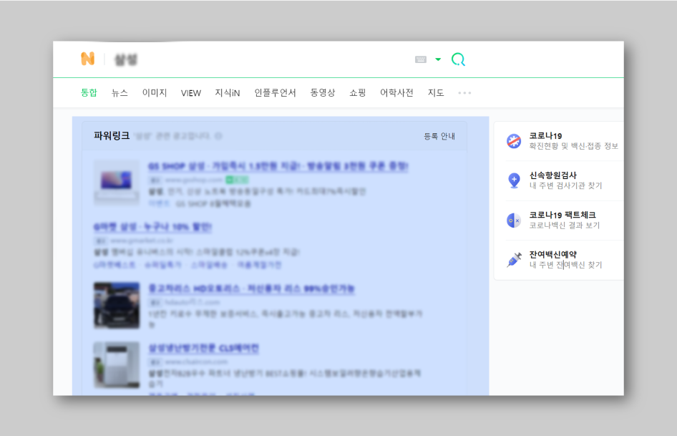Go to the 쇼핑 tab

(x=357, y=93)
